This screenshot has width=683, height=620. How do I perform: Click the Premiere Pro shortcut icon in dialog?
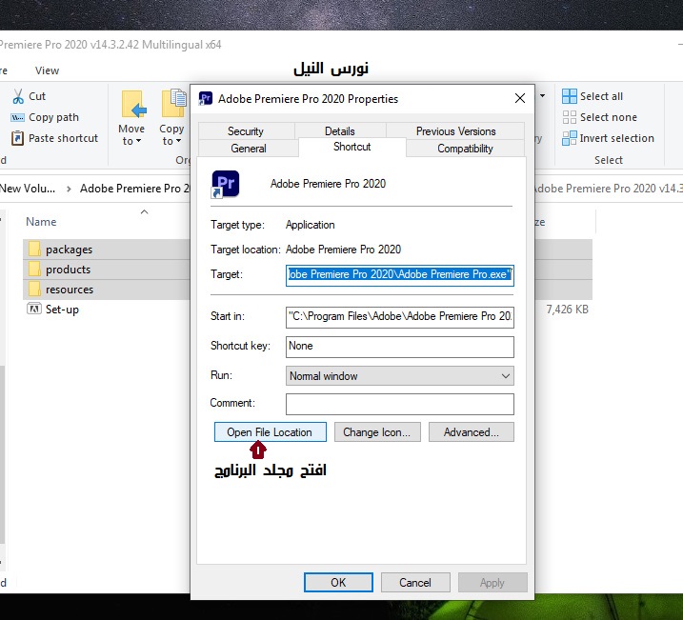pyautogui.click(x=226, y=183)
